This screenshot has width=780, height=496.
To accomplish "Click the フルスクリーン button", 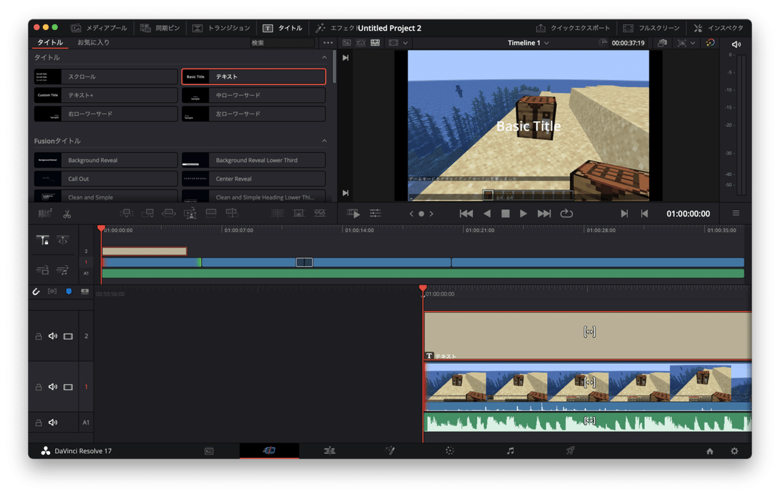I will click(651, 28).
